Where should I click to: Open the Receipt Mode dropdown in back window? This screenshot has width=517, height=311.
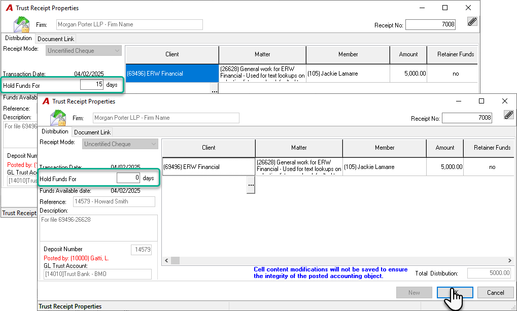tap(83, 51)
